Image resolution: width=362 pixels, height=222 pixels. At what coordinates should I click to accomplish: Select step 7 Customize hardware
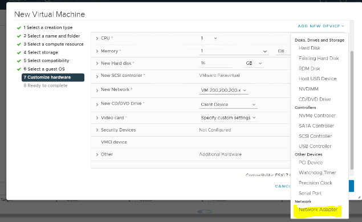tap(53, 77)
